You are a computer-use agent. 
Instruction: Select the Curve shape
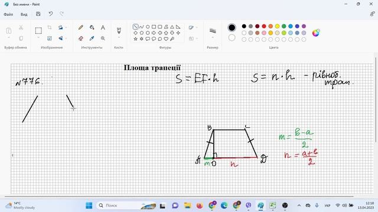click(x=142, y=26)
